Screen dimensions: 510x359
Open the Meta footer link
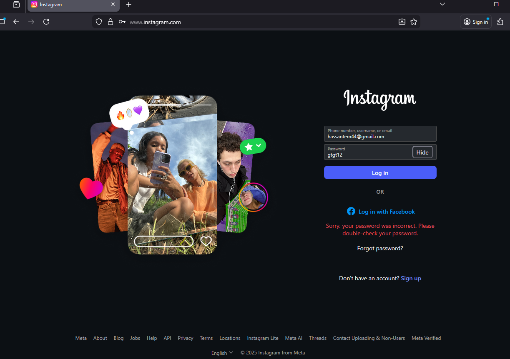coord(81,338)
